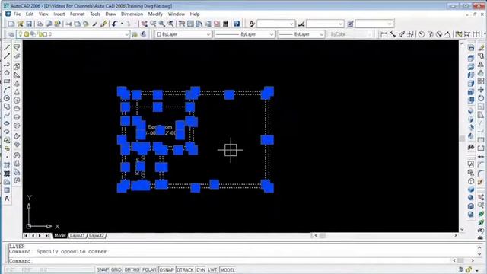Select the Pan Realtime tool
487x274 pixels.
click(145, 24)
